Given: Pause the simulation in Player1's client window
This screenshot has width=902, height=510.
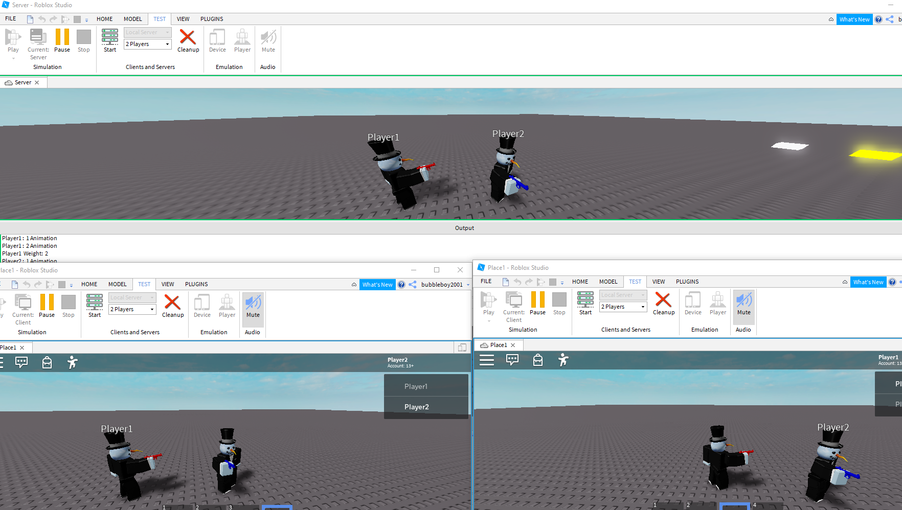Looking at the screenshot, I should coord(537,304).
